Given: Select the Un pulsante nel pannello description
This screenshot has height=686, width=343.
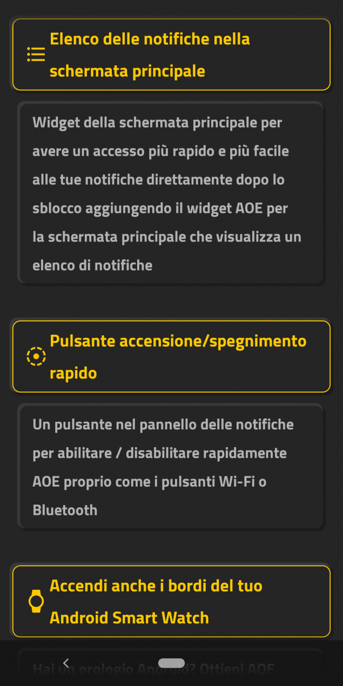Looking at the screenshot, I should pyautogui.click(x=171, y=467).
